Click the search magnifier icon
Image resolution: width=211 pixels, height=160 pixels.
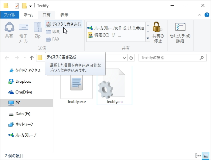(x=202, y=58)
